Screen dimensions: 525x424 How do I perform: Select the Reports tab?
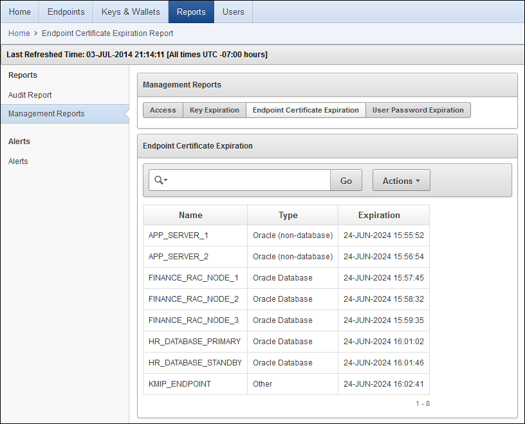191,12
